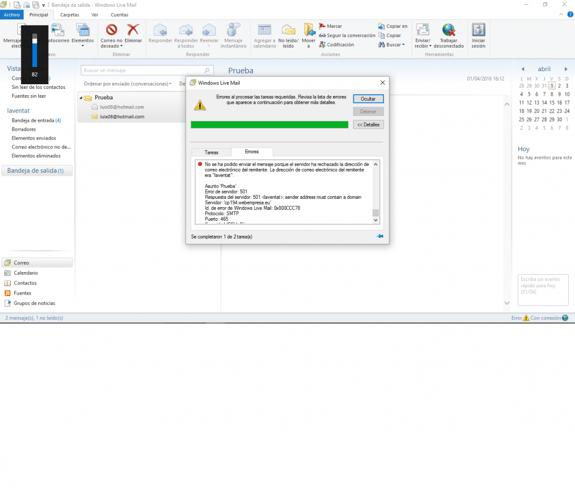Click the green progress bar in dialog
The width and height of the screenshot is (575, 497).
pos(270,125)
